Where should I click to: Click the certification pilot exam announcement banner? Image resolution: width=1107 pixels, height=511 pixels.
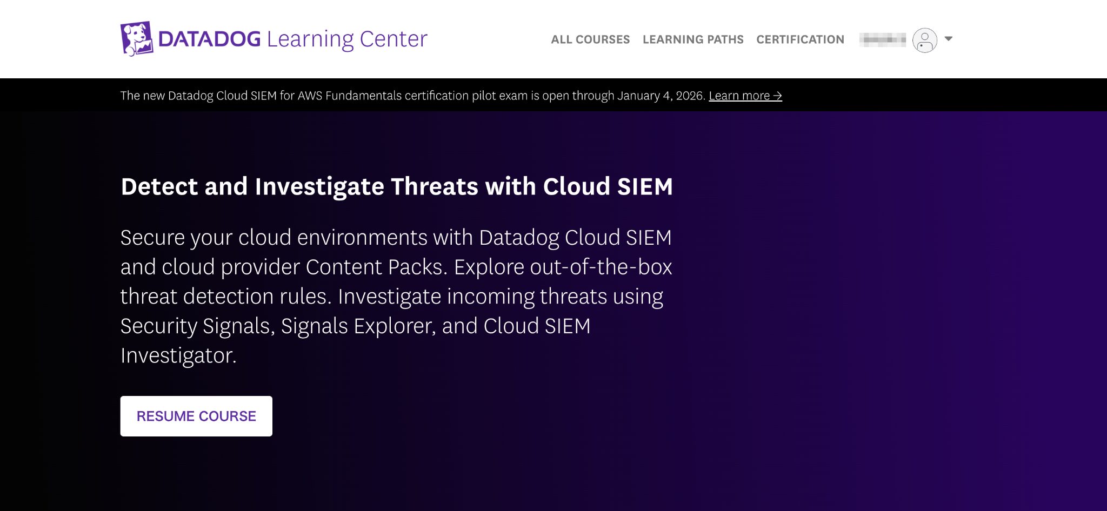pos(451,96)
